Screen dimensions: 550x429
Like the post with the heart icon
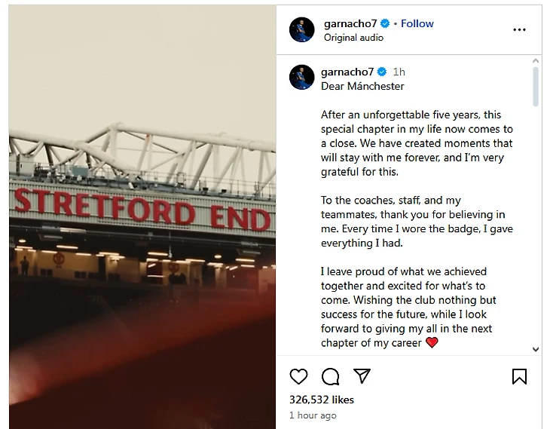(299, 376)
